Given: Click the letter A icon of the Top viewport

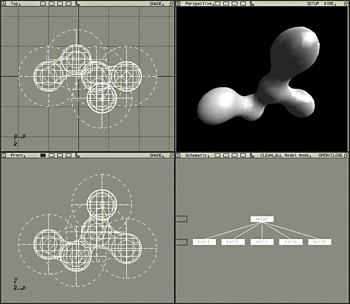Looking at the screenshot, I should point(4,3).
